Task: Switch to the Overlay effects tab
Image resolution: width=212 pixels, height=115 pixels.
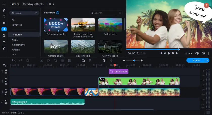Action: pyautogui.click(x=33, y=4)
